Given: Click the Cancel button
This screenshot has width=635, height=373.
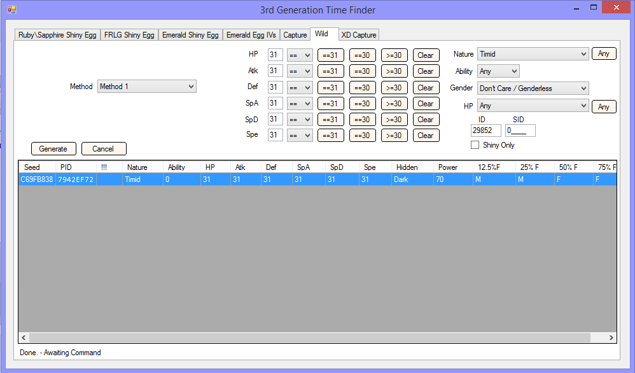Looking at the screenshot, I should 103,149.
